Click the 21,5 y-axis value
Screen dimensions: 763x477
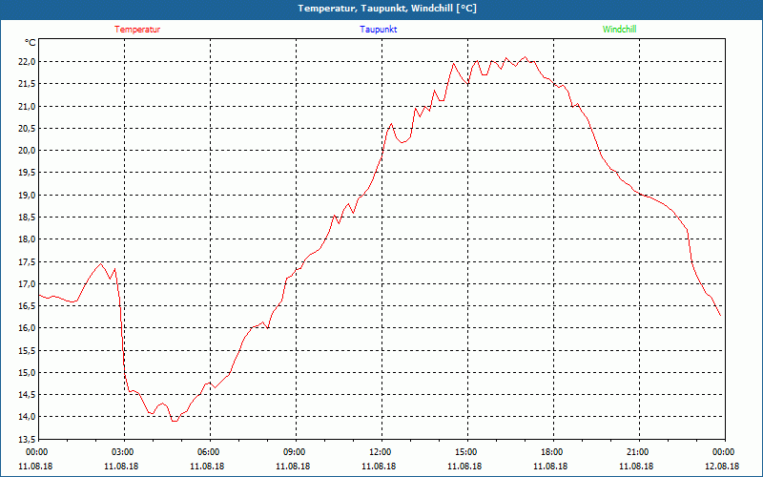point(28,84)
